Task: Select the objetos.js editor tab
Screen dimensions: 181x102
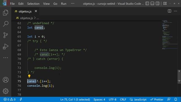Action: click(x=25, y=11)
